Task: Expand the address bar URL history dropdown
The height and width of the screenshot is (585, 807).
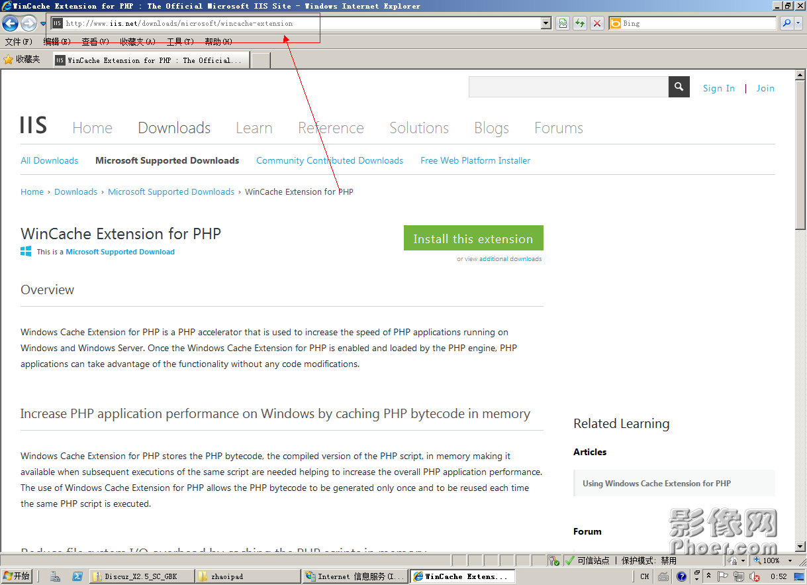Action: (546, 23)
